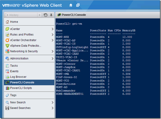This screenshot has height=119, width=161.
Task: Click MGMT-vMA row name
Action: pos(62,74)
